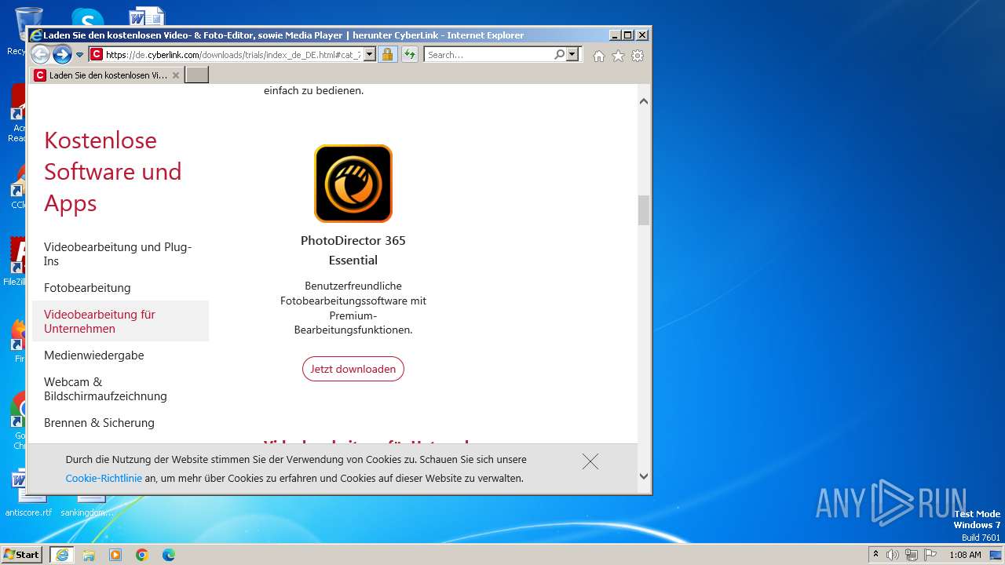
Task: Select the Skype desktop icon
Action: click(87, 17)
